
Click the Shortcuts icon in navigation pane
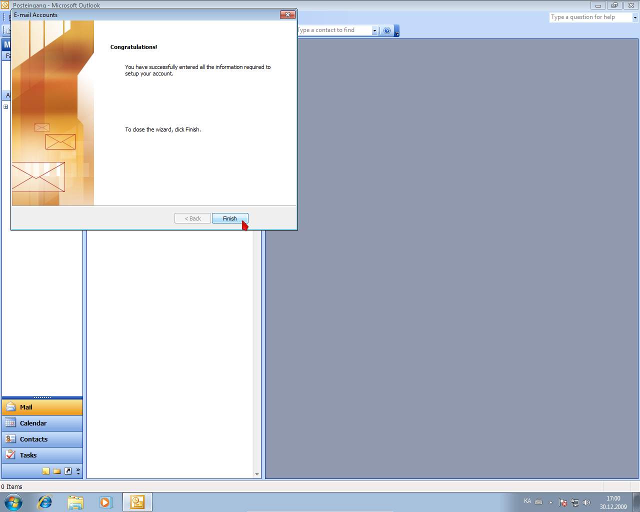[x=68, y=471]
